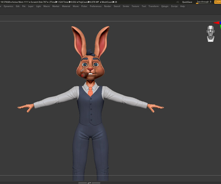Open the Texture menu
This screenshot has width=221, height=184.
coord(135,6)
